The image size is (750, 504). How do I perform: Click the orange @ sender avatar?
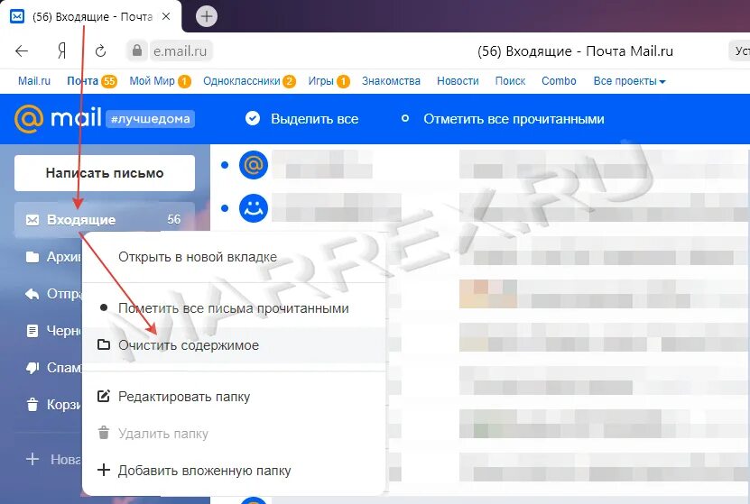(254, 165)
